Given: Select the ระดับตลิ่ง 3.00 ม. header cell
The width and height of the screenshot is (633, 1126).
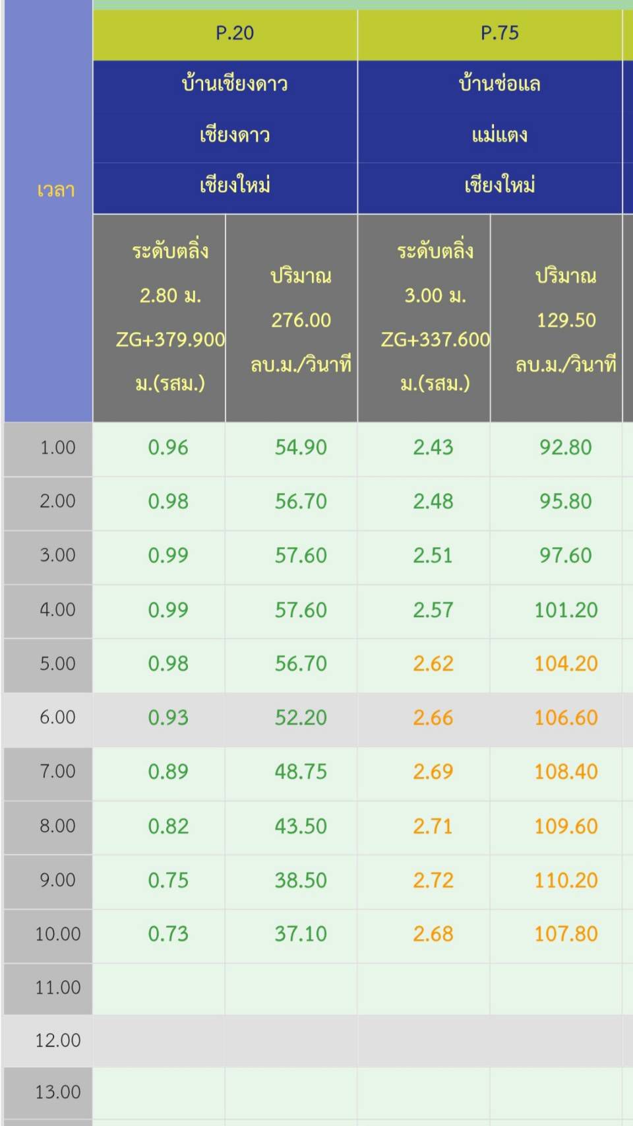Looking at the screenshot, I should click(x=435, y=317).
